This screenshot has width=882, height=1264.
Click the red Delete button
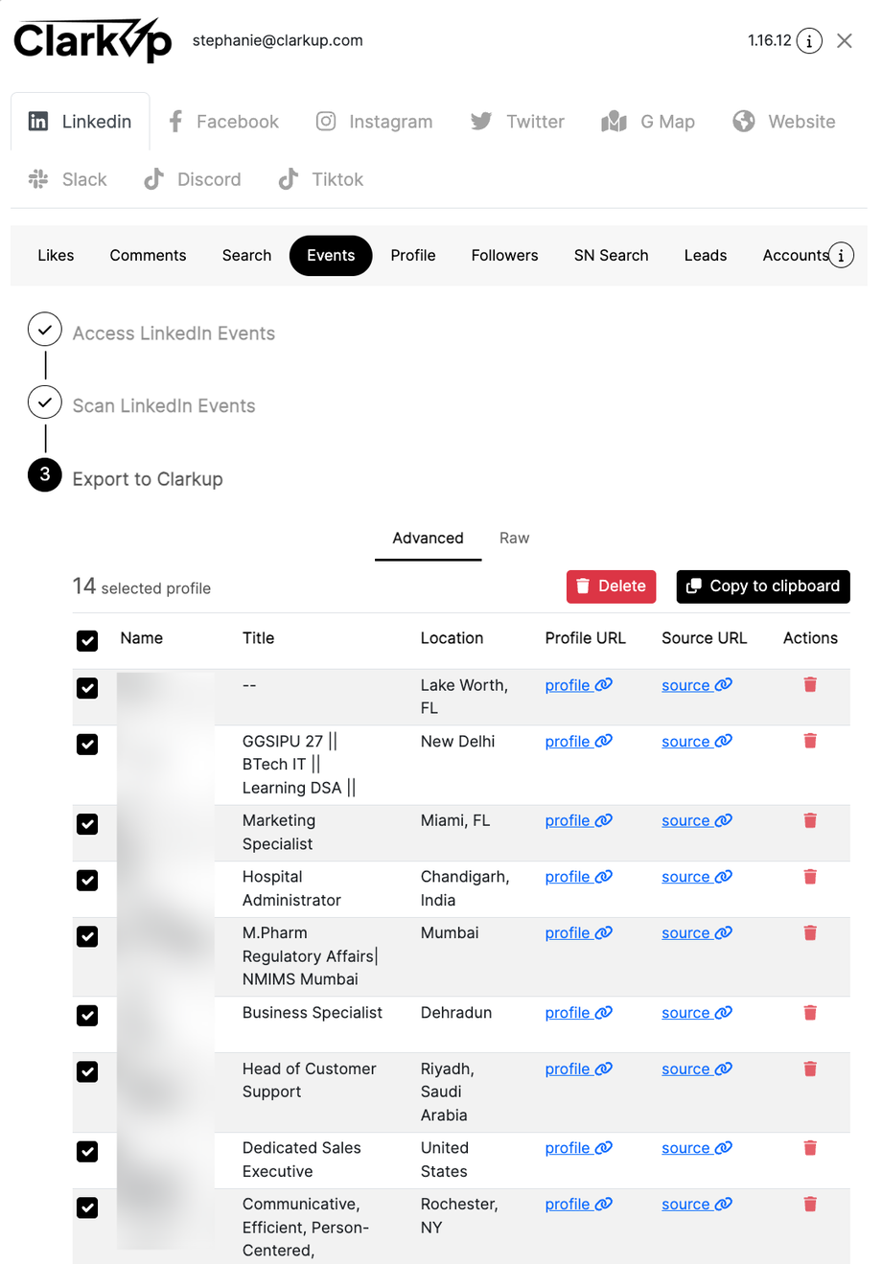(611, 586)
